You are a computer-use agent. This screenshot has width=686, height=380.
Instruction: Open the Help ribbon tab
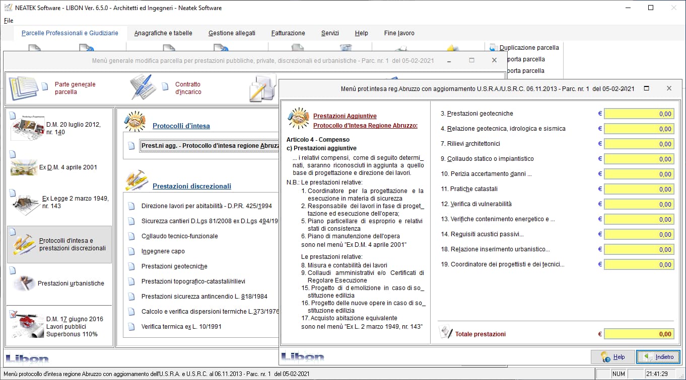click(x=361, y=33)
